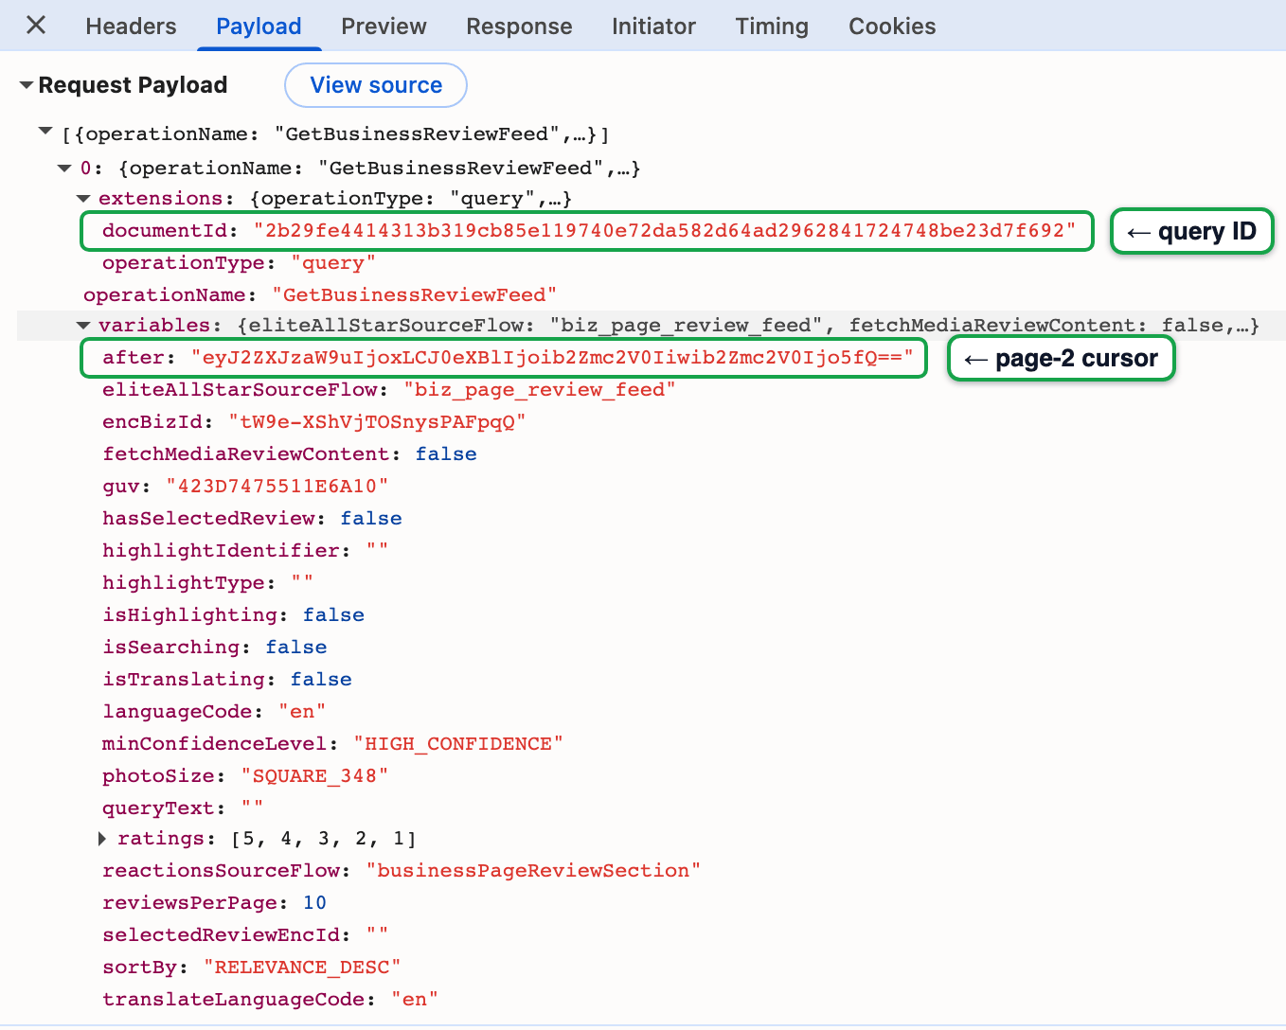This screenshot has width=1286, height=1030.
Task: Click the reviewsPerPage value 10
Action: tap(314, 903)
